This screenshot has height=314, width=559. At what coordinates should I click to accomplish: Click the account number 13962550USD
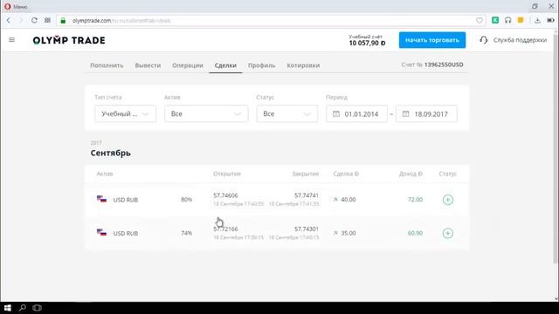pos(444,65)
